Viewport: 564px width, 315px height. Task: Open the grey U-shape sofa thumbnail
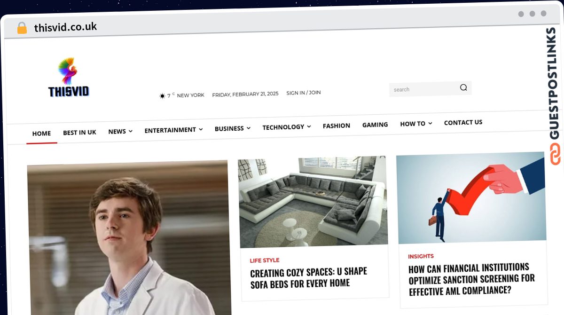coord(313,202)
